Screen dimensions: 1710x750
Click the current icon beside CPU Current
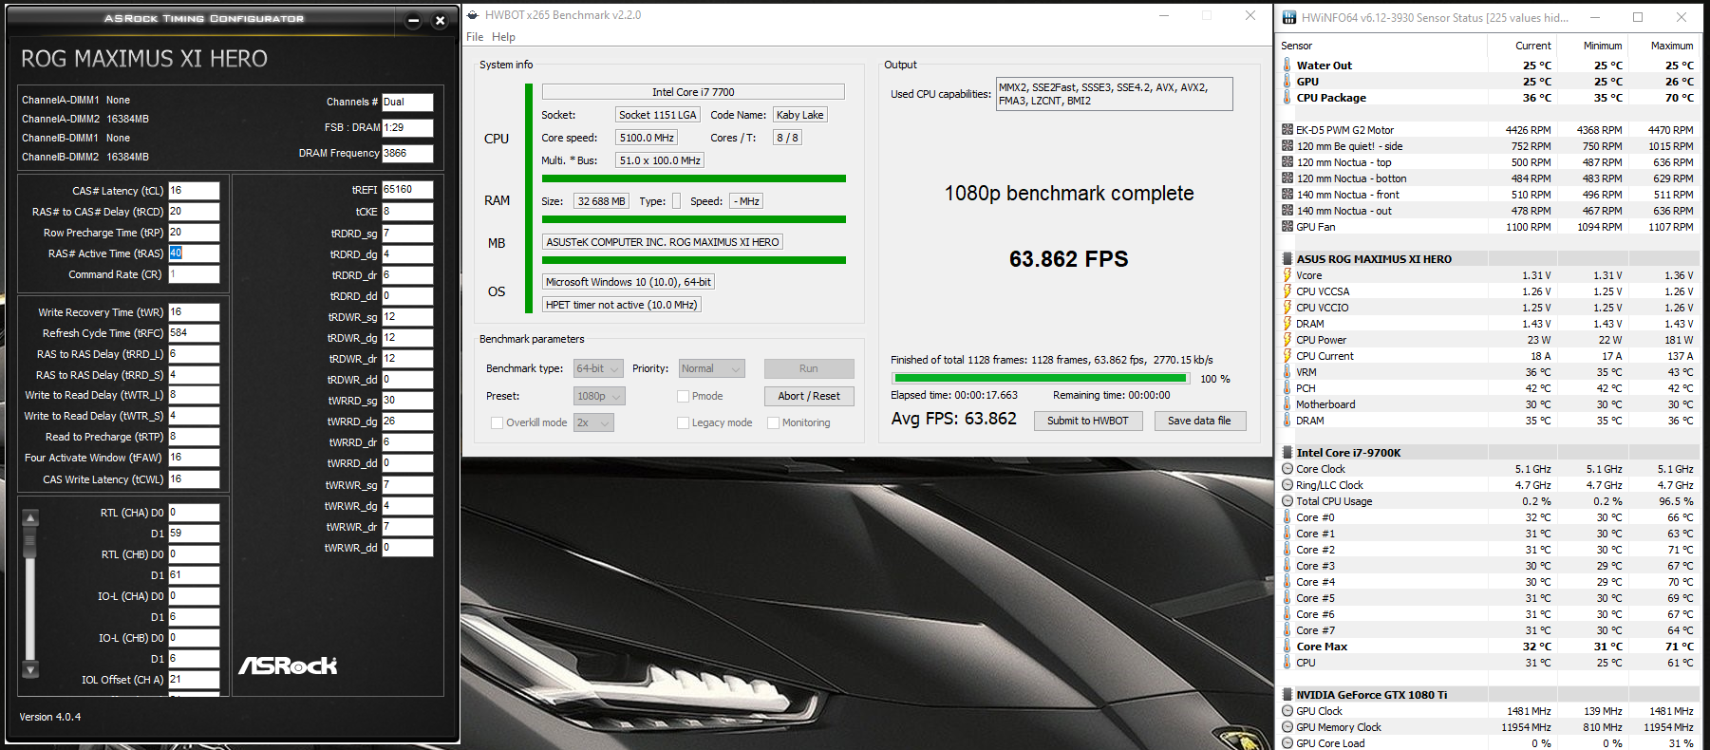(1287, 355)
